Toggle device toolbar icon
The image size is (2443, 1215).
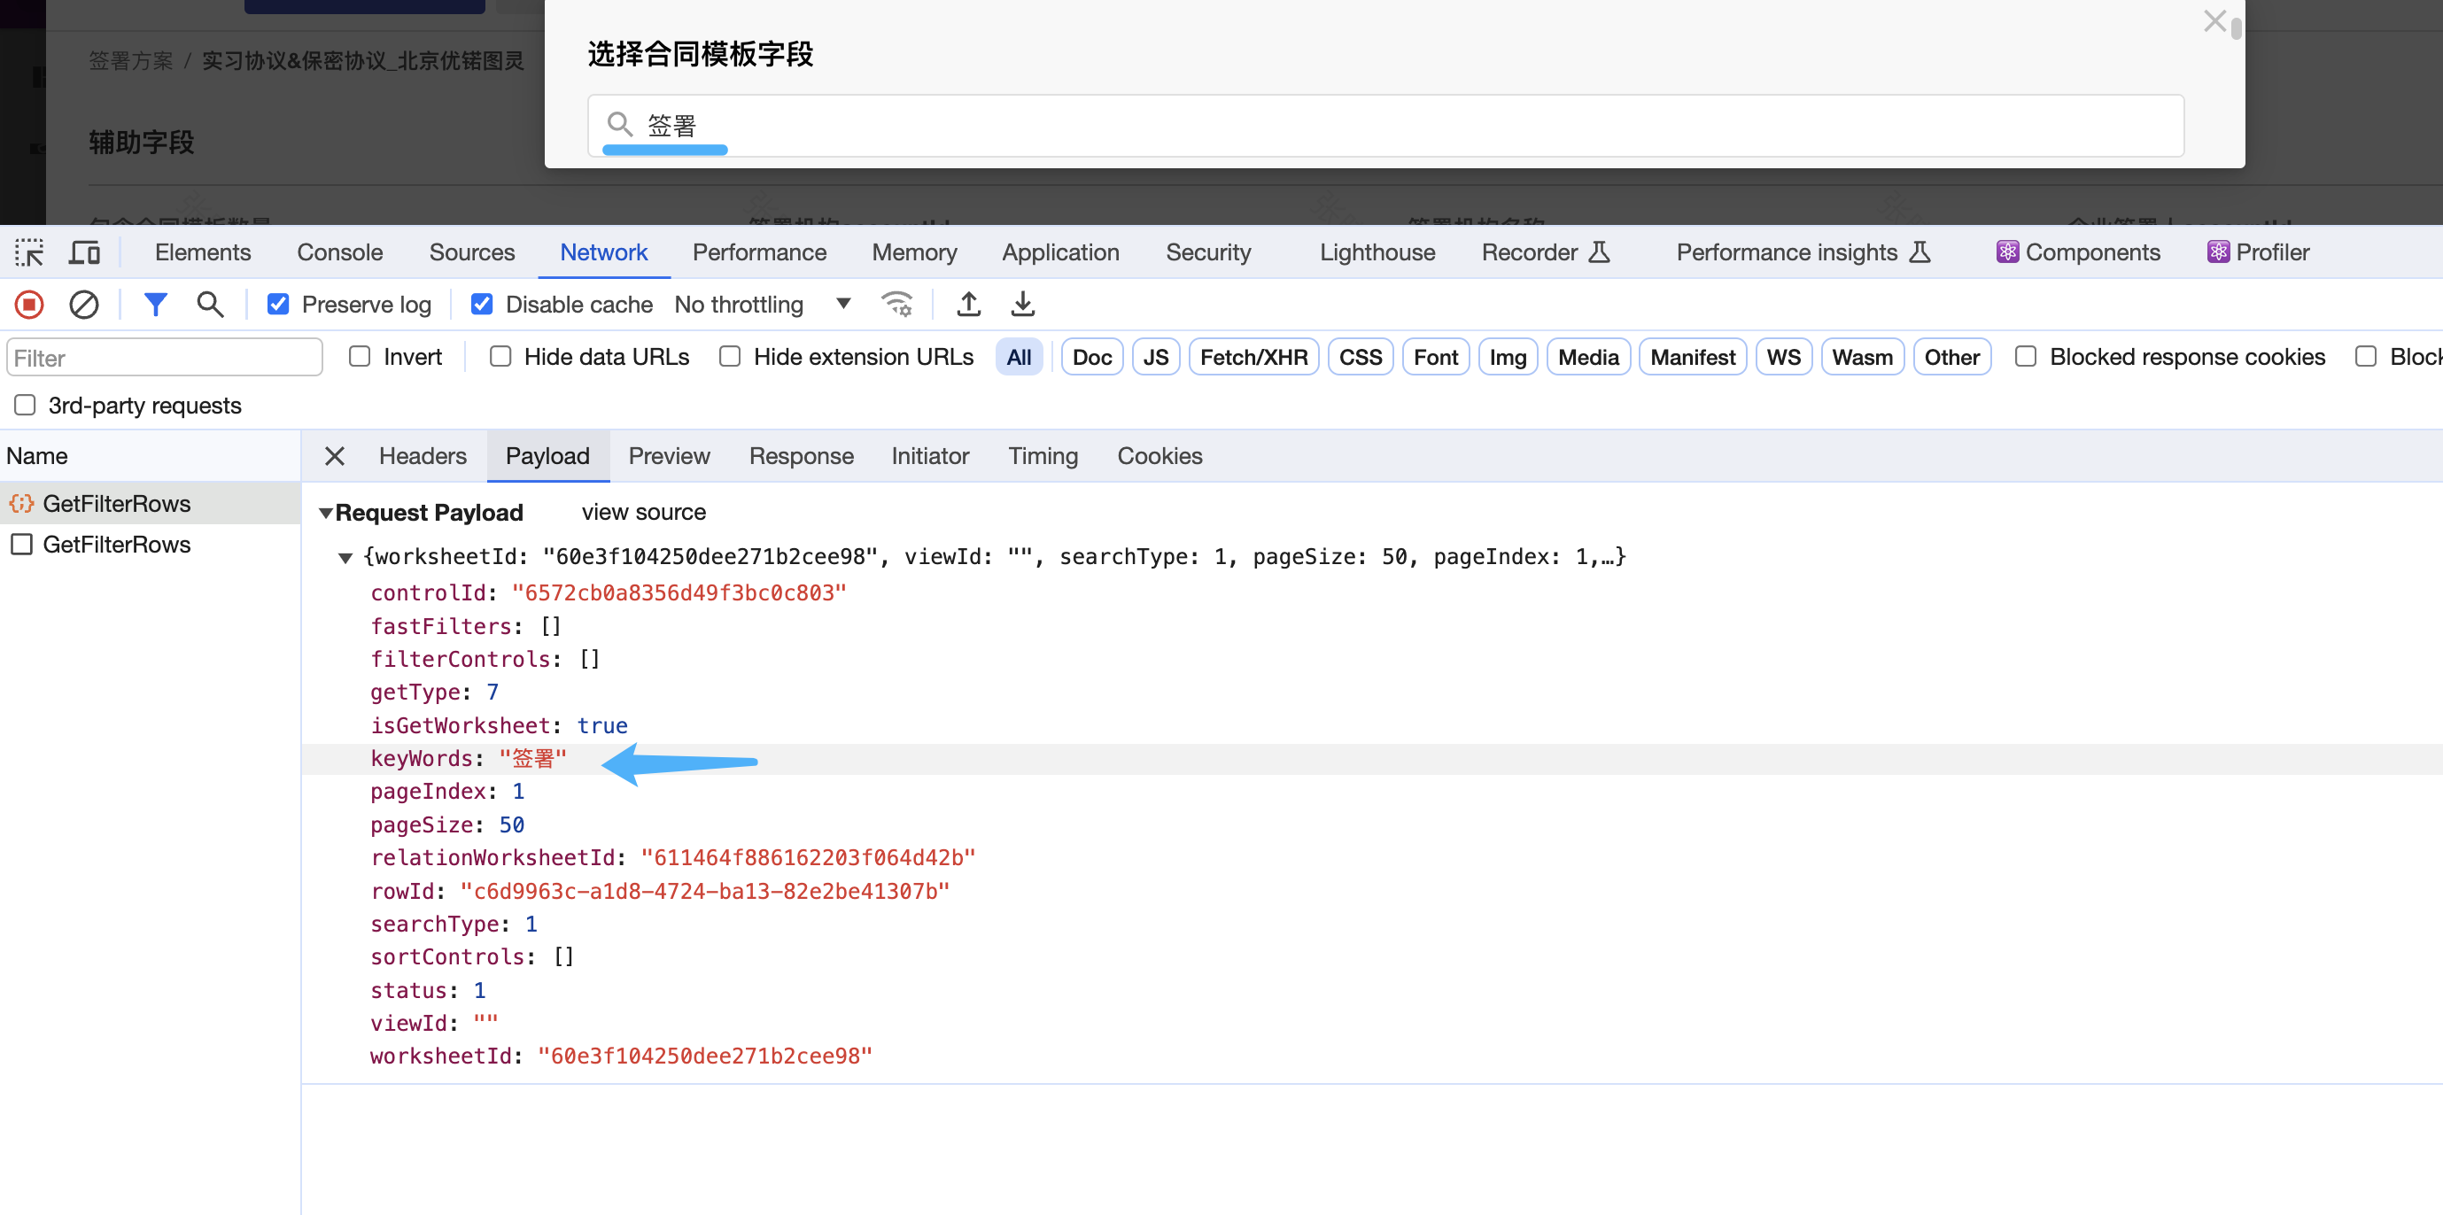point(84,252)
